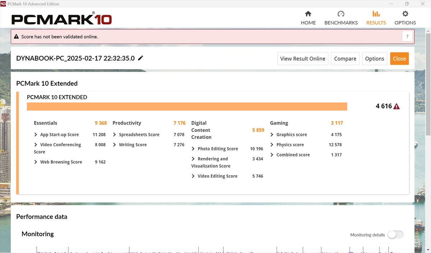Click the App Start-up value 11 208

point(99,135)
